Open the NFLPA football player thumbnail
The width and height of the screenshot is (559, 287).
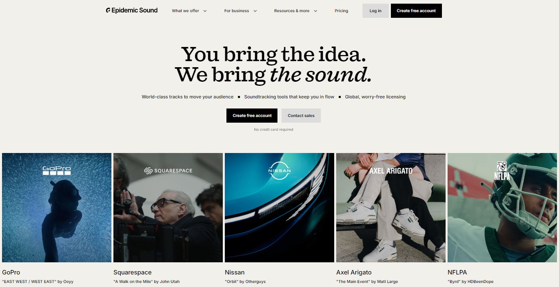pos(502,208)
